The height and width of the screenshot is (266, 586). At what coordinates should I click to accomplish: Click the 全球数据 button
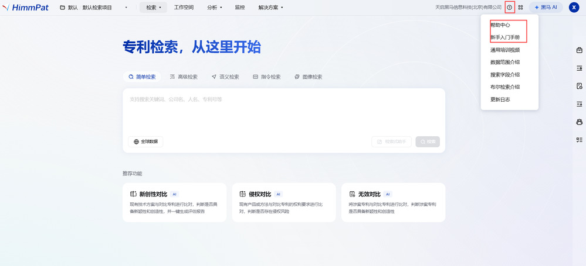pos(145,141)
